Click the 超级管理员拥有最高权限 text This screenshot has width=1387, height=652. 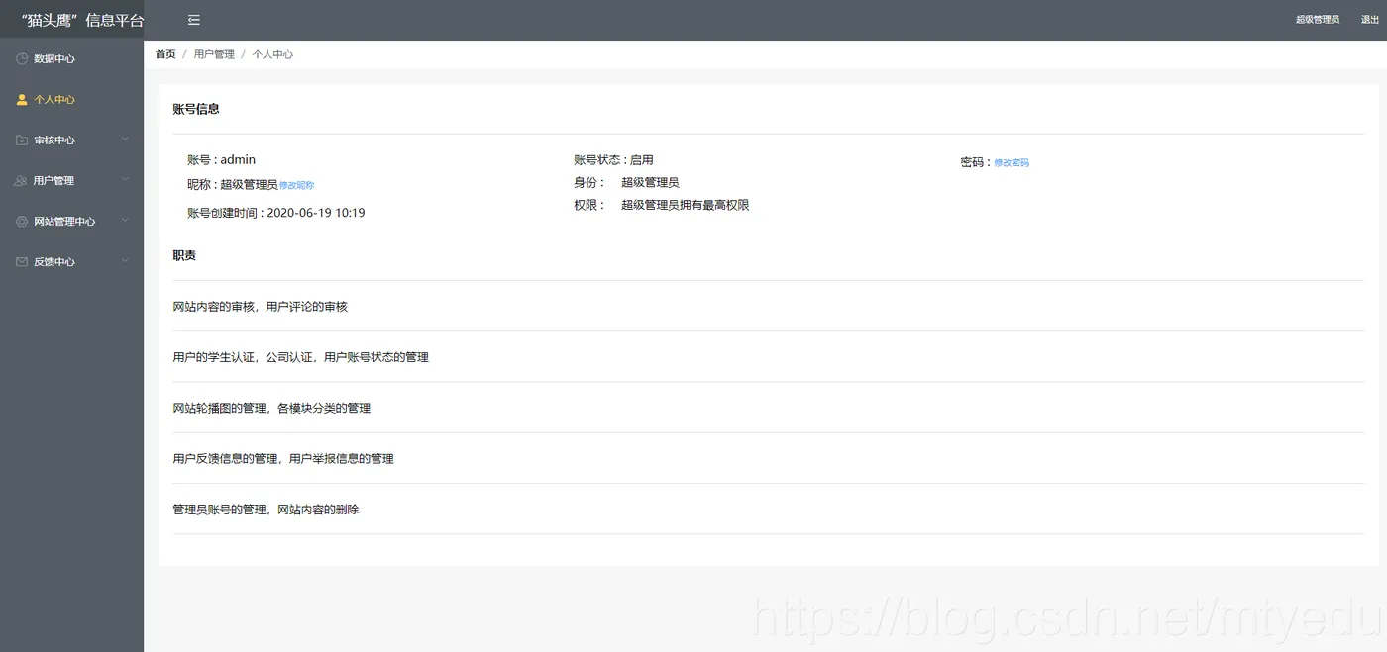pos(686,205)
